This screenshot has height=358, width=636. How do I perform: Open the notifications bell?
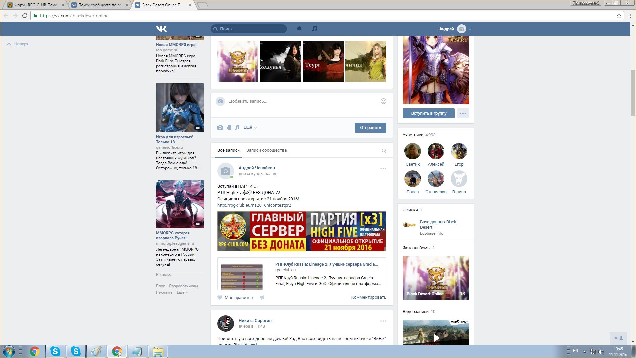point(299,29)
